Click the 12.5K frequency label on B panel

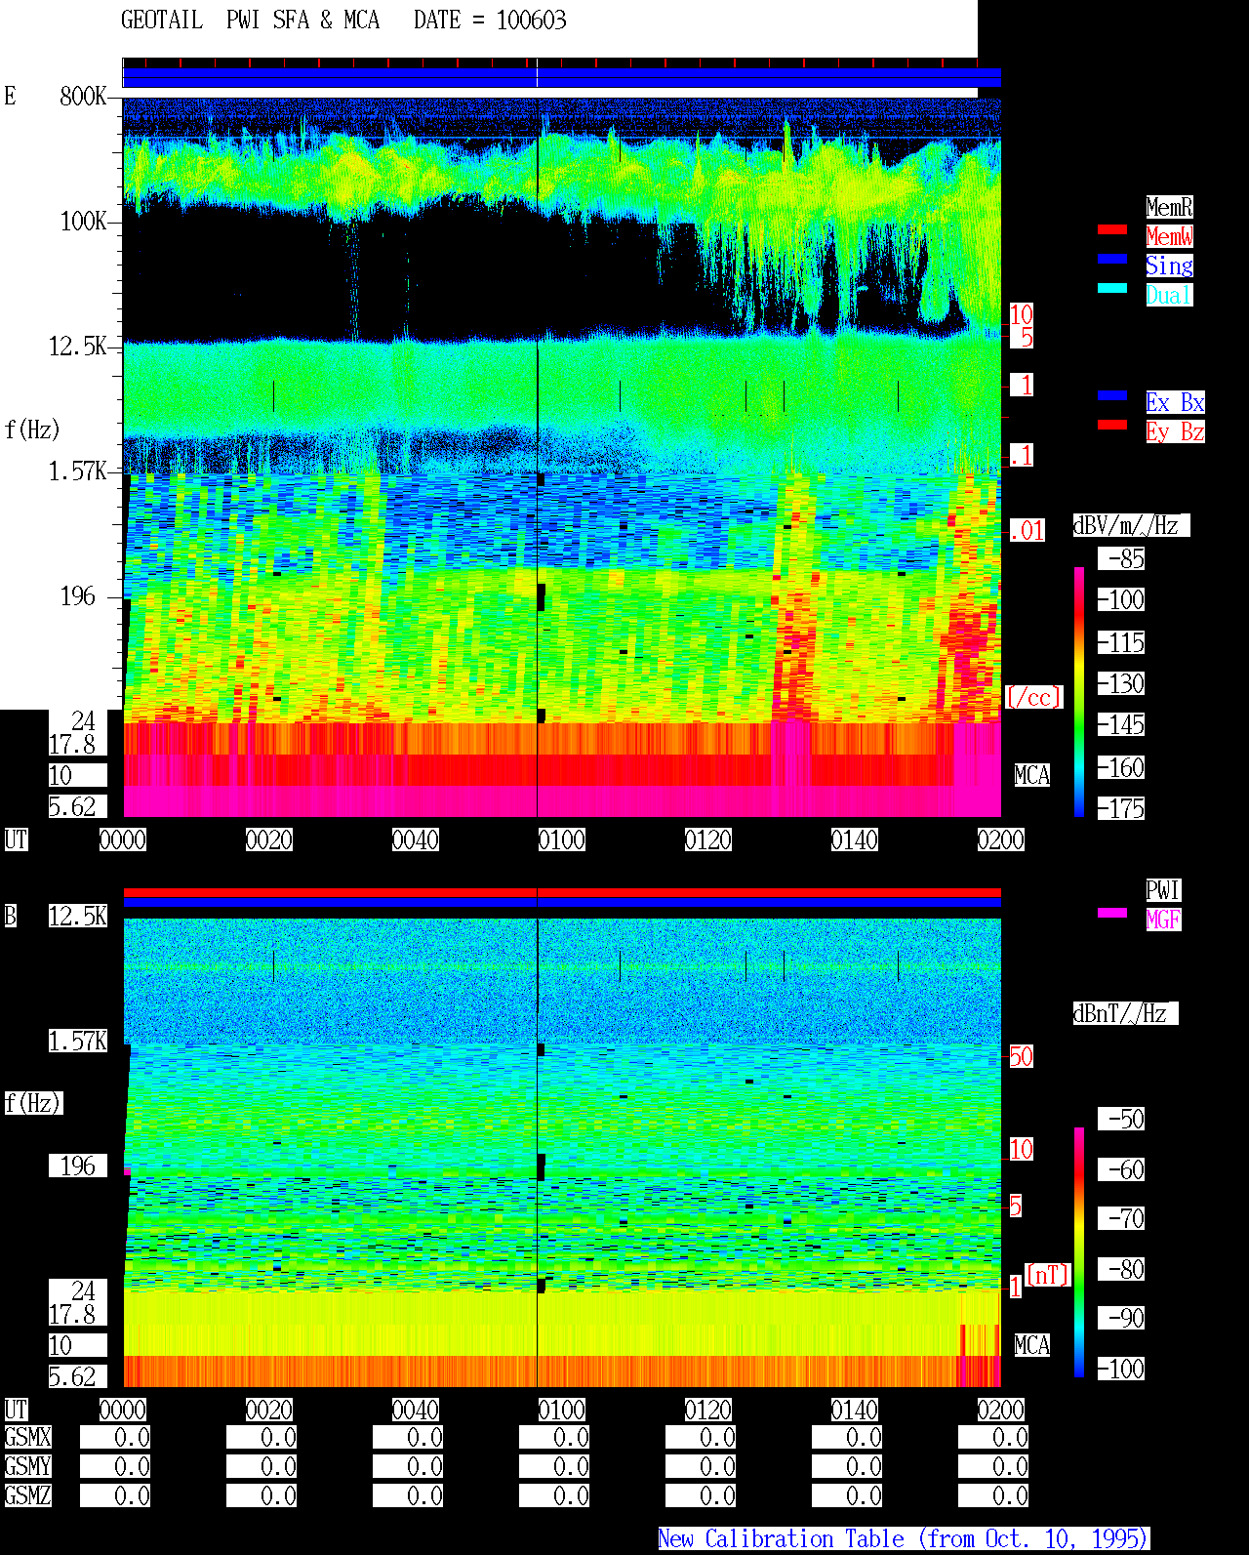(x=78, y=916)
